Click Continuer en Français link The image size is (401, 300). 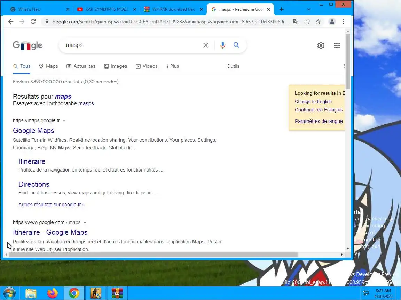319,110
